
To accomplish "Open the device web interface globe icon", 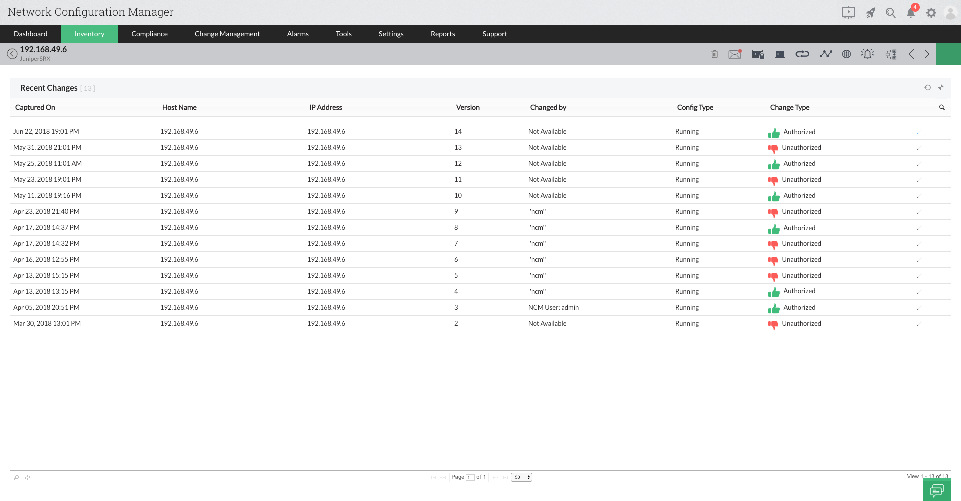I will (x=846, y=54).
